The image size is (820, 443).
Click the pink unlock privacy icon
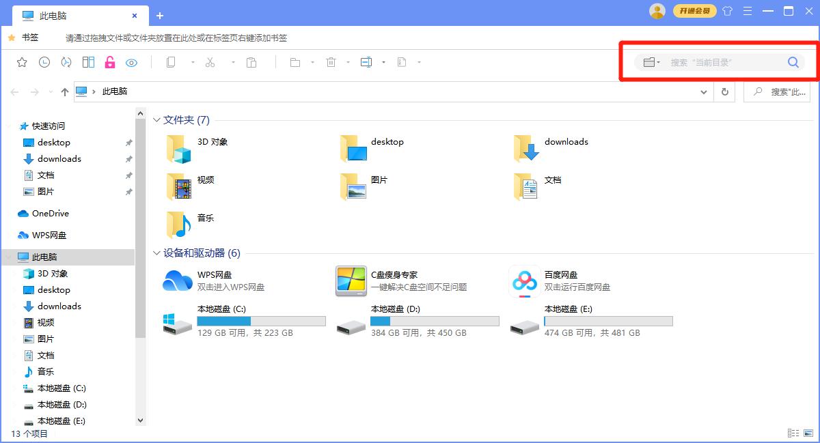109,62
